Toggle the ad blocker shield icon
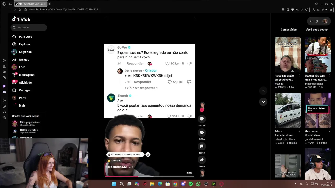 [292, 10]
